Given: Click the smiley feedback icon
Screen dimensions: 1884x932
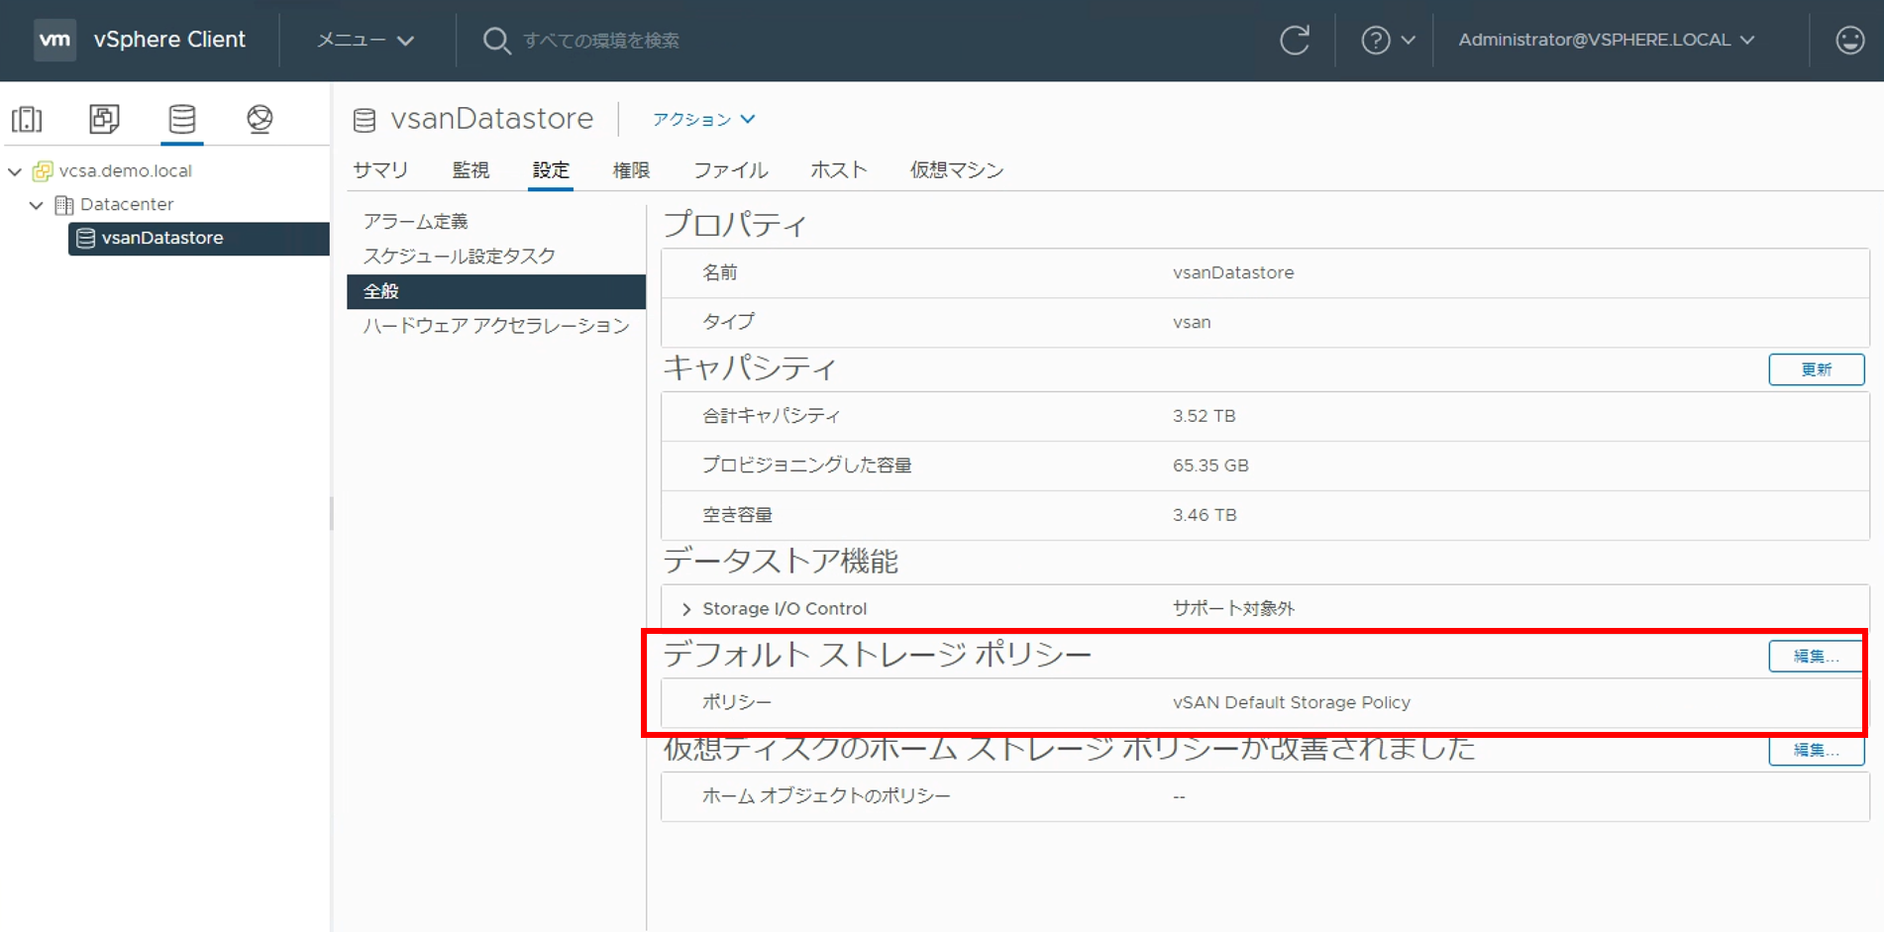Looking at the screenshot, I should pos(1849,40).
